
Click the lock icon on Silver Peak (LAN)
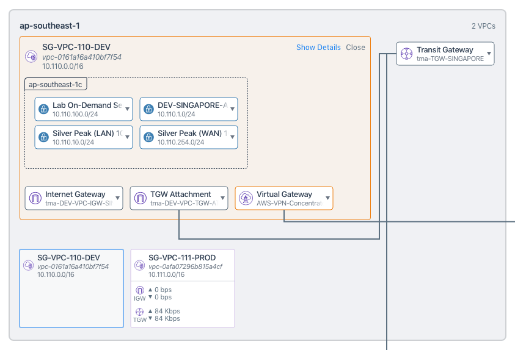[x=43, y=137]
